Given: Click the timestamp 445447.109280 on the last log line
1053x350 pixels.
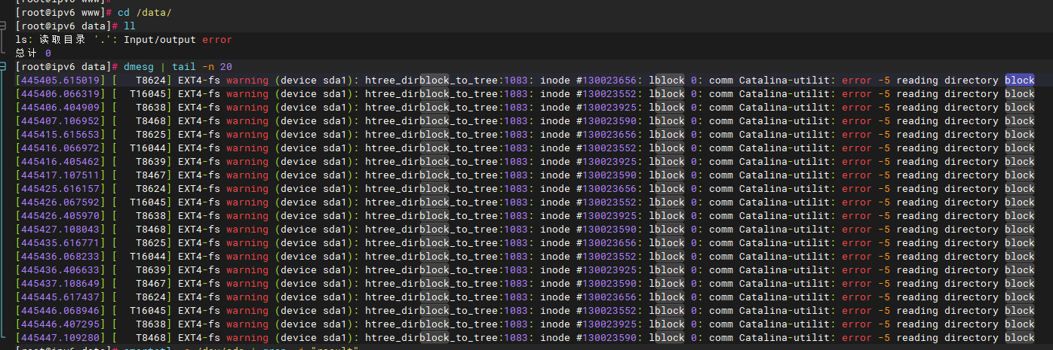Looking at the screenshot, I should [60, 338].
